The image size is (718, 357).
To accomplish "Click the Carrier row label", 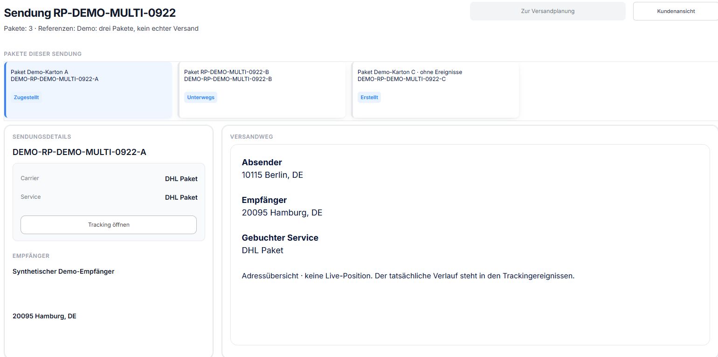I will (30, 178).
